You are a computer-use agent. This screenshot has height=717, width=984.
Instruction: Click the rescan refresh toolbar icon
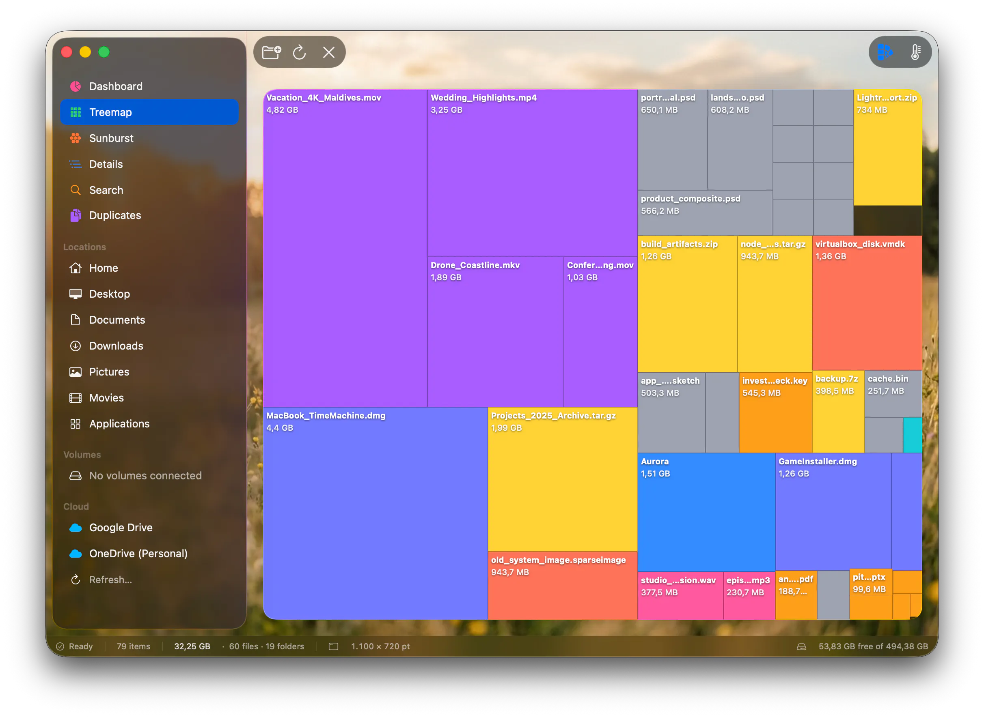pyautogui.click(x=299, y=52)
